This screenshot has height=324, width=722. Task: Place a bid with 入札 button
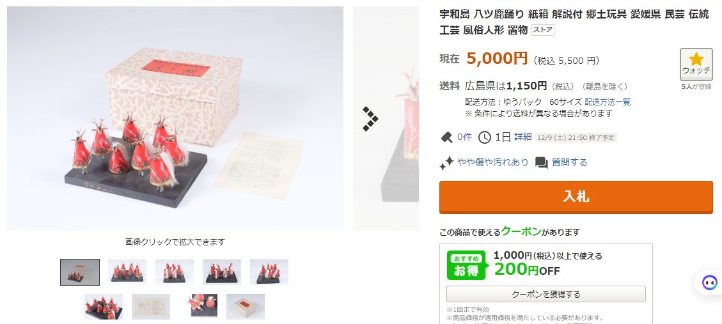click(x=576, y=197)
